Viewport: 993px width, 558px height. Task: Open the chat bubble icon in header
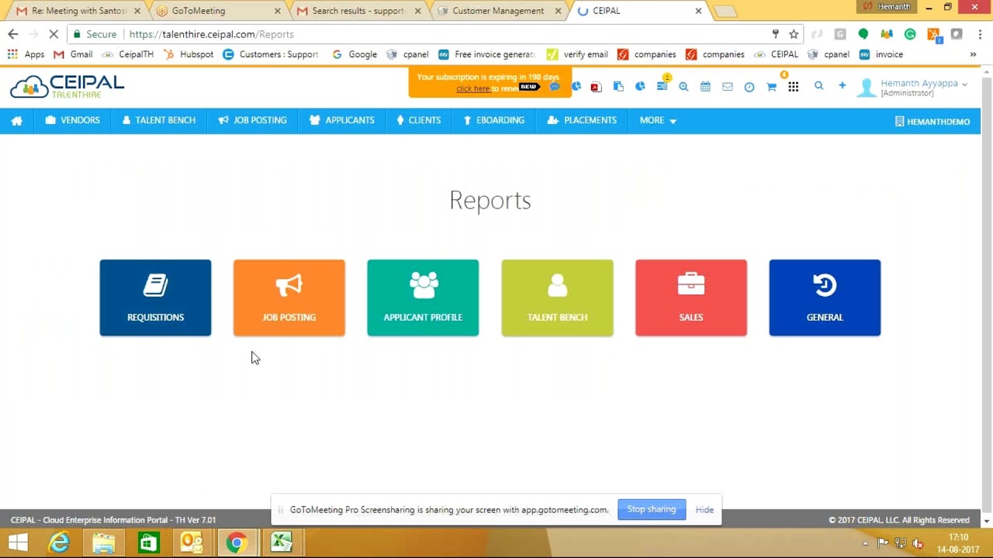[x=555, y=87]
